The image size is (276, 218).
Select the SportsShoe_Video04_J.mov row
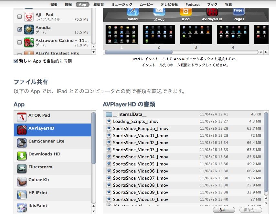click(184, 157)
